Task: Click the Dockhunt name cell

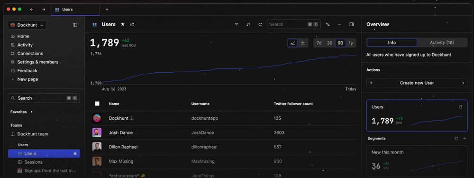Action: [x=121, y=118]
